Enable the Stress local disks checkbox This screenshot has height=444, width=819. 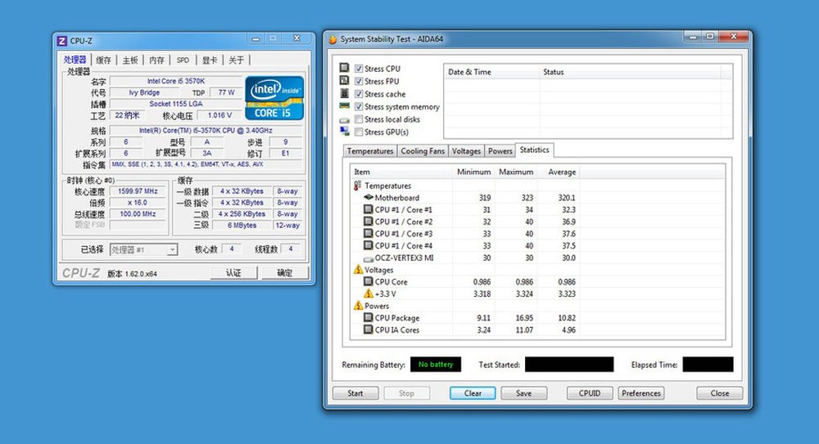[359, 119]
